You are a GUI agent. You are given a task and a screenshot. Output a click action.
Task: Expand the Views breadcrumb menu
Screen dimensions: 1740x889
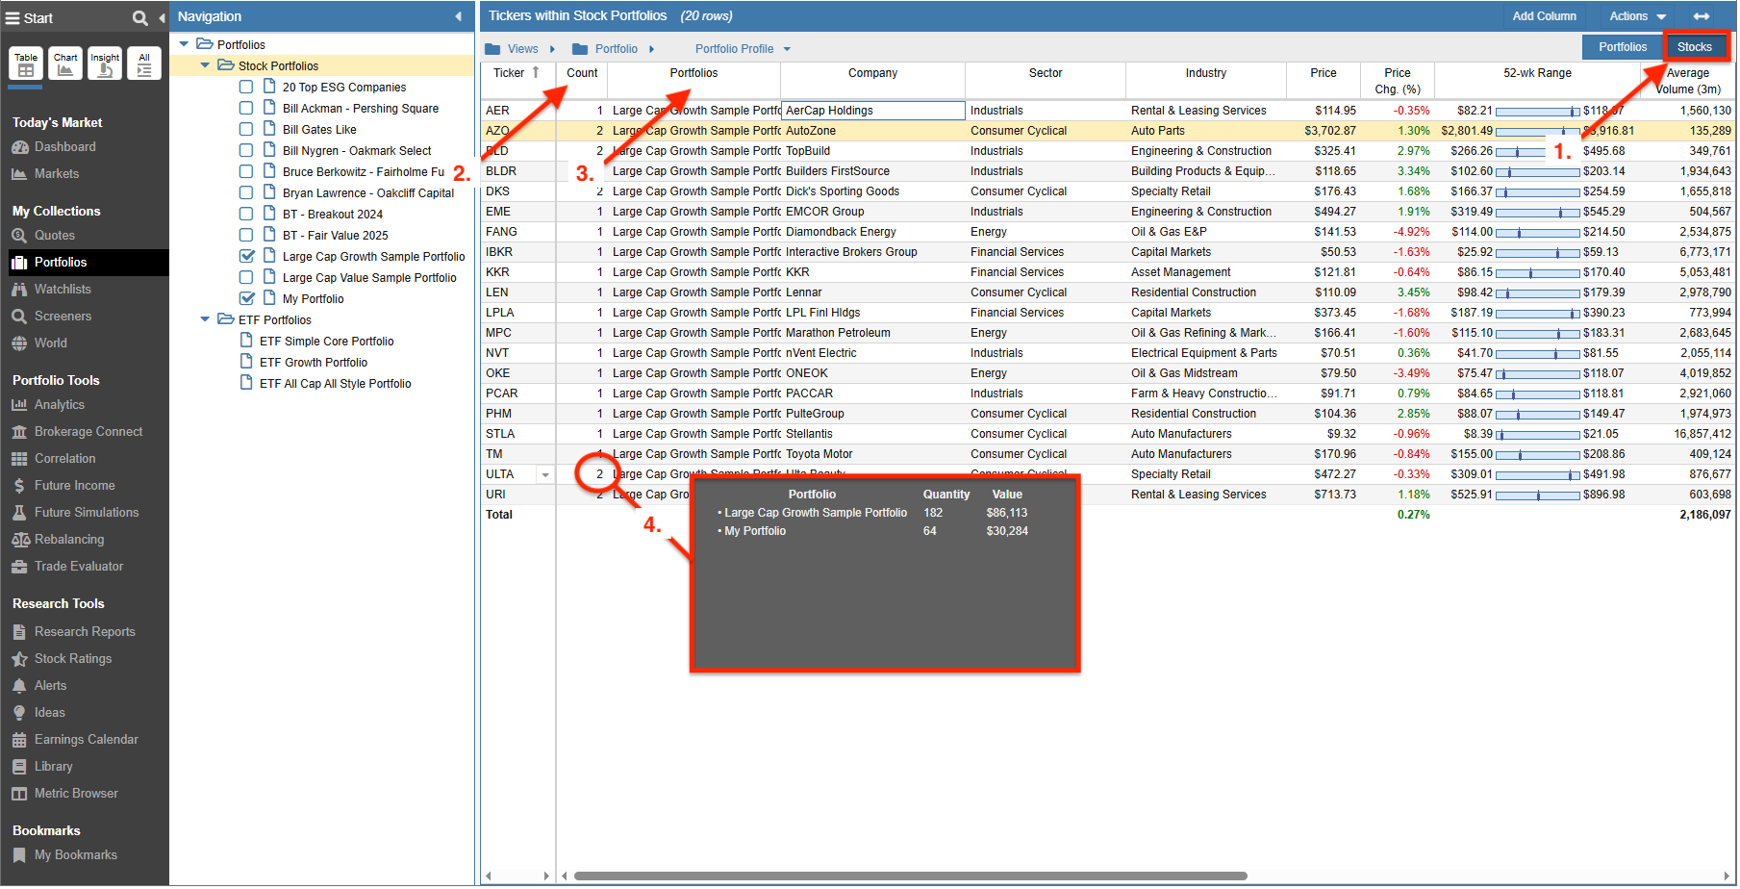point(552,49)
